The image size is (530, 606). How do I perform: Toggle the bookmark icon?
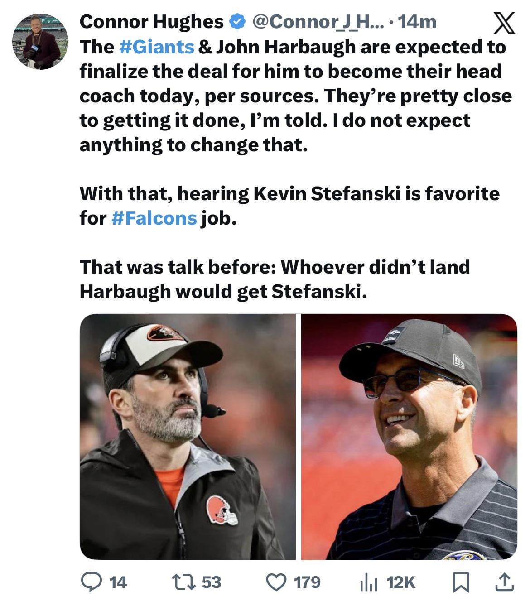[461, 582]
